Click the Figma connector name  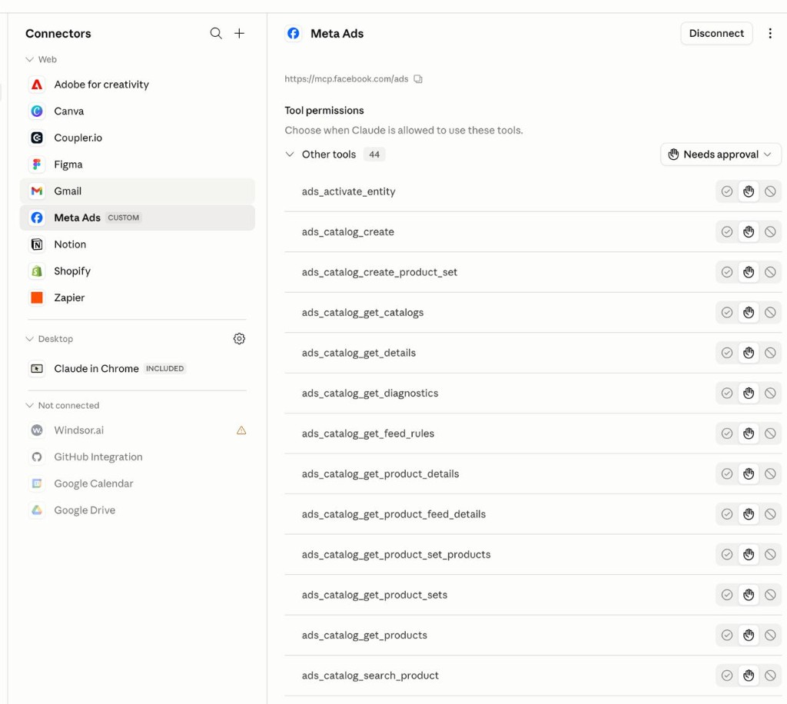point(68,164)
